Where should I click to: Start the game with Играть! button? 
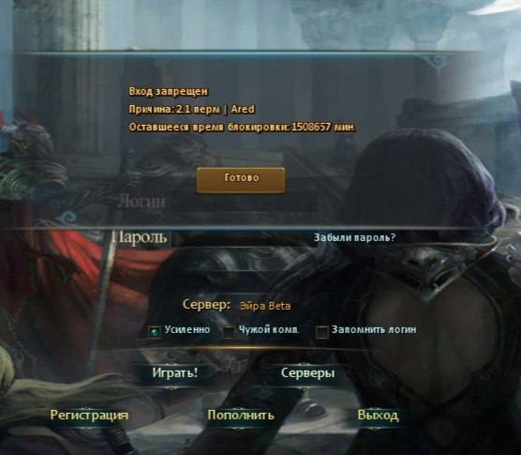point(175,373)
